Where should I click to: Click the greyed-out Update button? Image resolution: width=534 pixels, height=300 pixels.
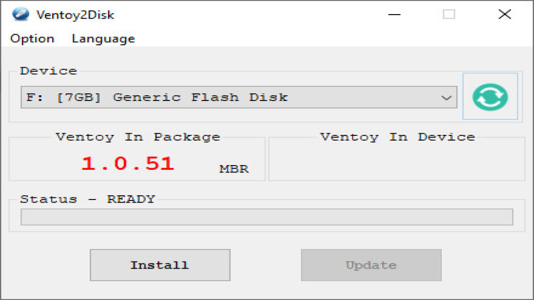click(x=371, y=265)
